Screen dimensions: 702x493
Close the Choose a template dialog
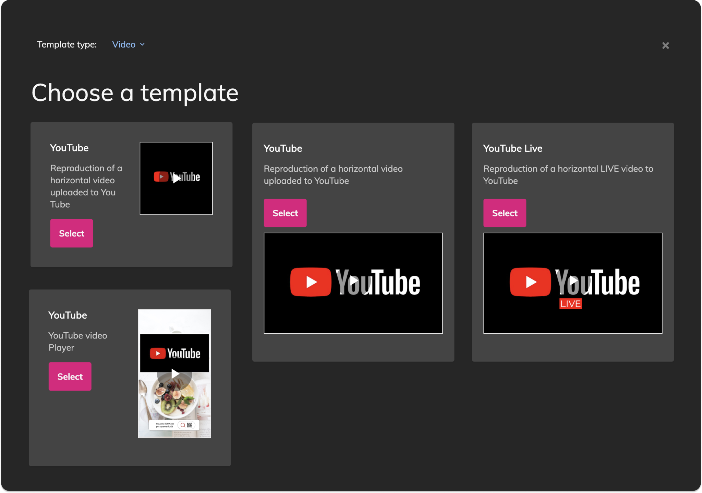pos(665,45)
